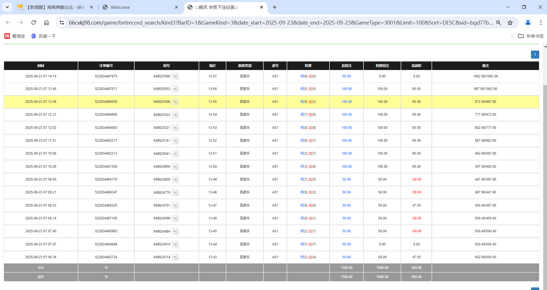
Task: View site information icon in address bar
Action: pyautogui.click(x=62, y=23)
